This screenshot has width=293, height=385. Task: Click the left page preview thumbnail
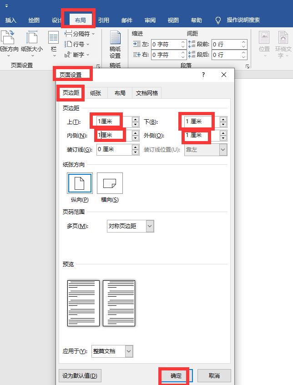coord(83,303)
